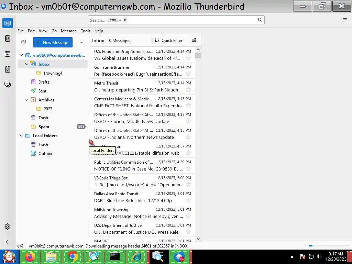The width and height of the screenshot is (352, 264).
Task: Open the Calendar space
Action: click(x=8, y=54)
